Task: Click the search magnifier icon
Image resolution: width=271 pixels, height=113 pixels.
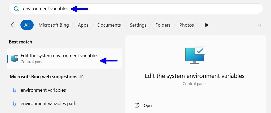Action: click(x=16, y=9)
